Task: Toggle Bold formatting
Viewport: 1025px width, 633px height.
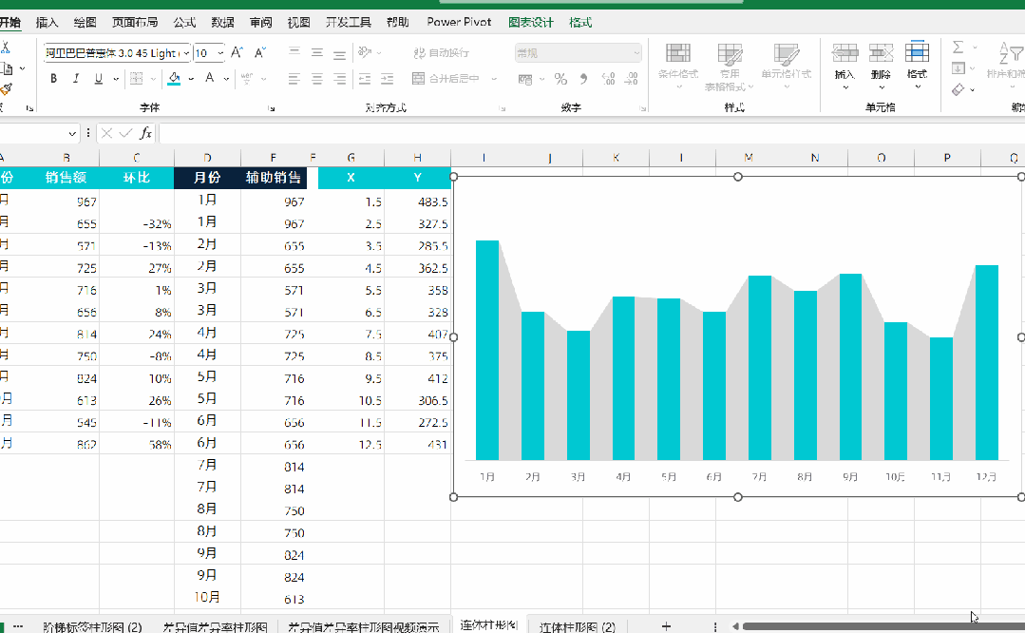Action: click(53, 79)
